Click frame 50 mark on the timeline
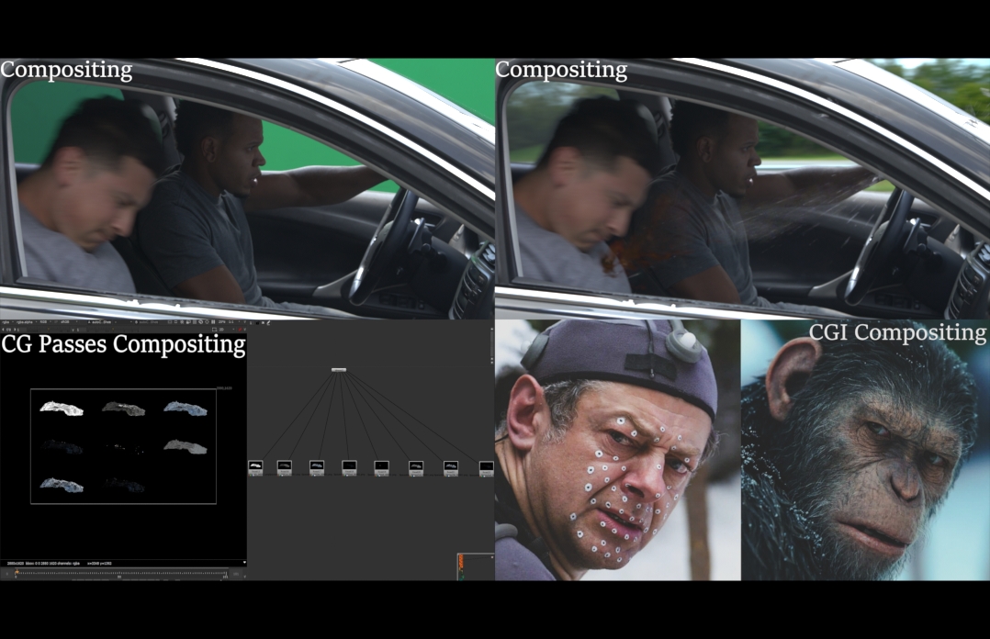 pyautogui.click(x=119, y=577)
